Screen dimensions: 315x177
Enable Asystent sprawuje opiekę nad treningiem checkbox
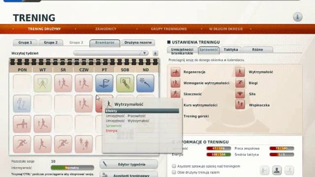[x=174, y=166]
